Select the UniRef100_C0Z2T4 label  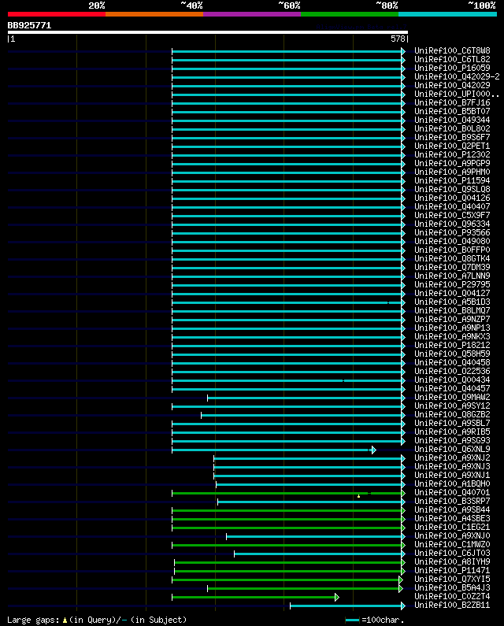(x=452, y=596)
